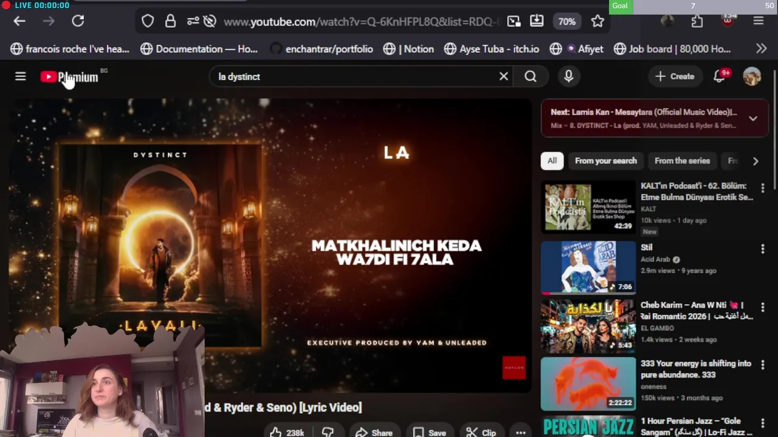
Task: Click the install/download icon in address bar
Action: click(x=537, y=21)
